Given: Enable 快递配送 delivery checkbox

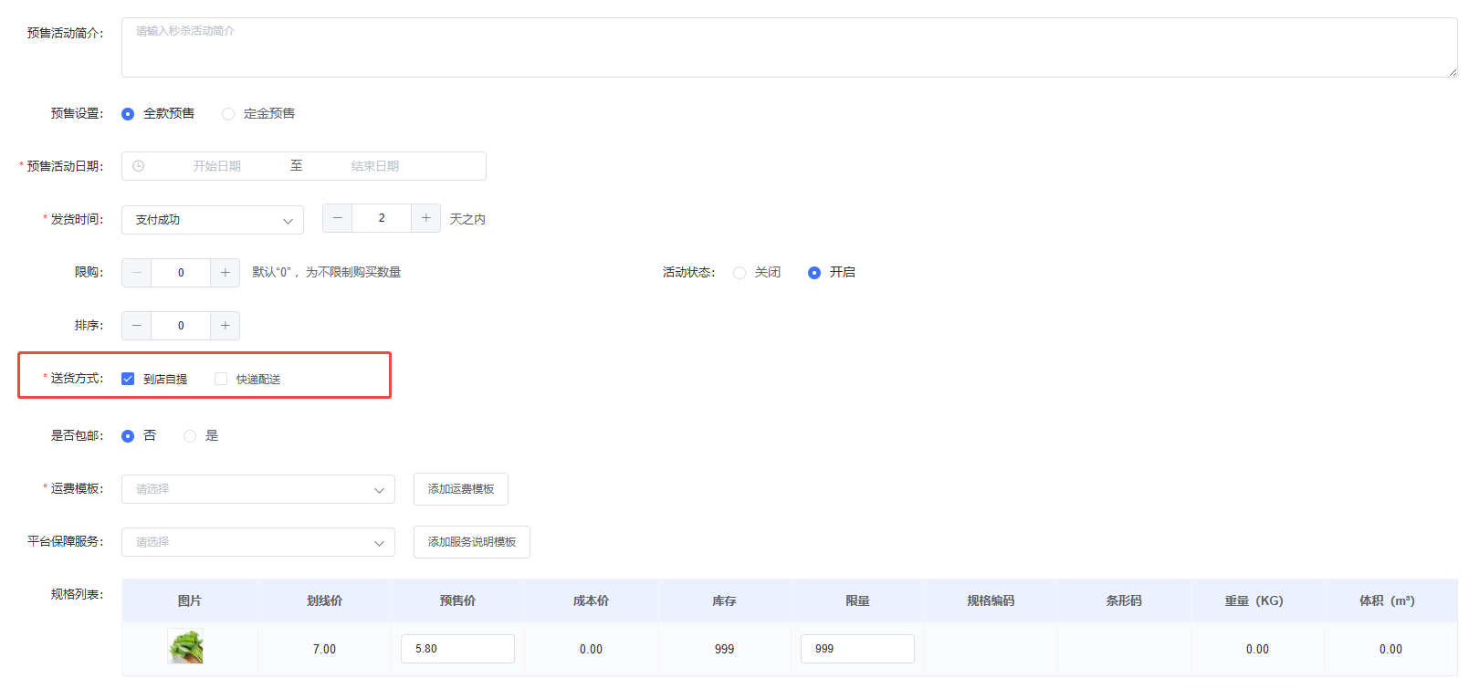Looking at the screenshot, I should [221, 379].
